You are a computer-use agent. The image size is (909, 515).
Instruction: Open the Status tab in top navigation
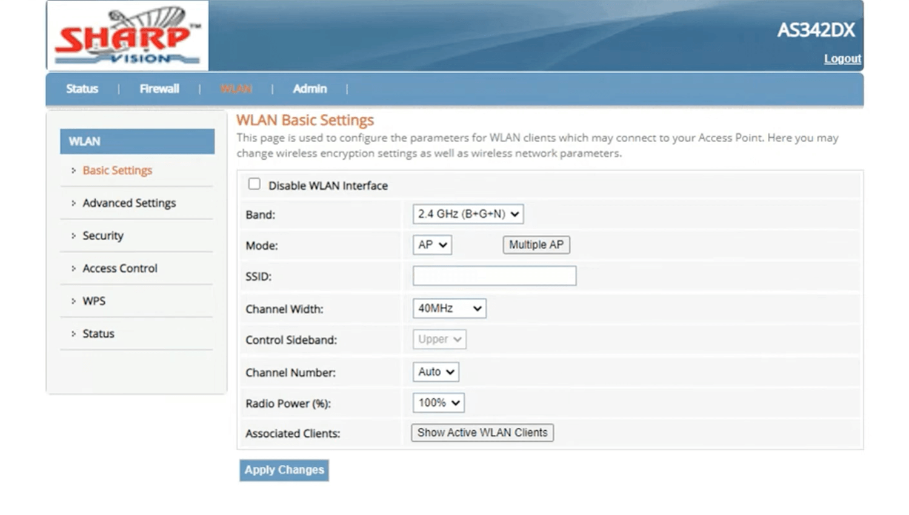(82, 89)
